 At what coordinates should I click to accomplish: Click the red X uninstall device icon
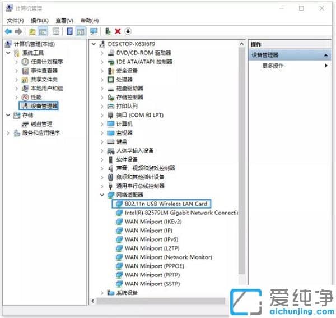click(x=118, y=31)
